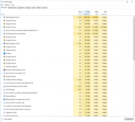Open the File menu
This screenshot has width=135, height=122.
point(2,5)
